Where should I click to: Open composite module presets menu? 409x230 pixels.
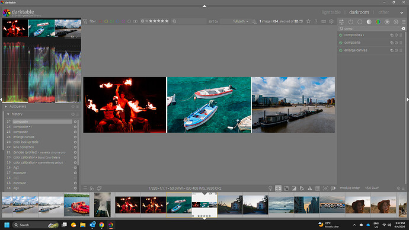[401, 43]
